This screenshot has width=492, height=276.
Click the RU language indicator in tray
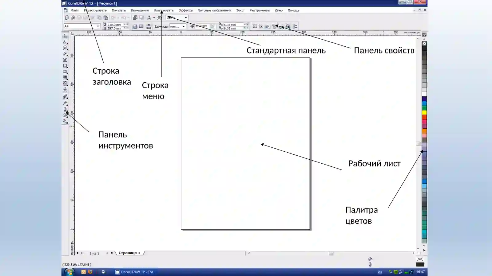coord(380,272)
